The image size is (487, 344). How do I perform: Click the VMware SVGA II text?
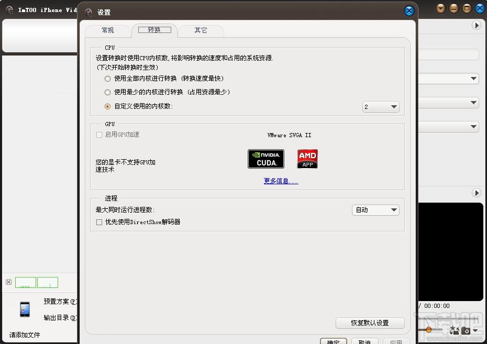289,135
